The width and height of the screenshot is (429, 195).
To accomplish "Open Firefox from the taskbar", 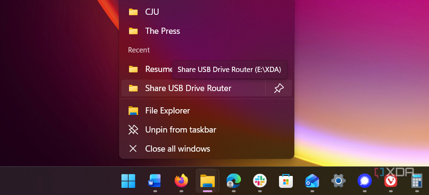I will pos(181,181).
